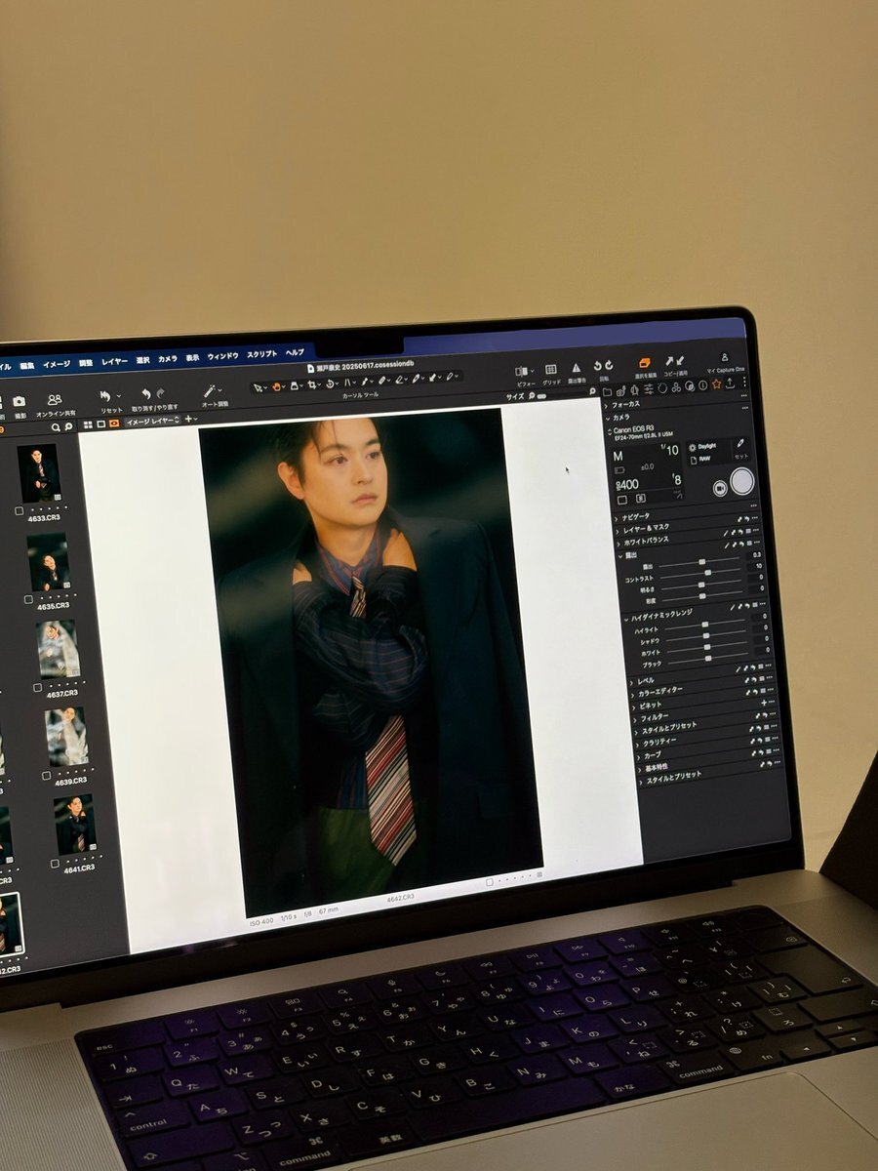This screenshot has height=1171, width=878.
Task: Click the M exposure mode value
Action: (619, 456)
